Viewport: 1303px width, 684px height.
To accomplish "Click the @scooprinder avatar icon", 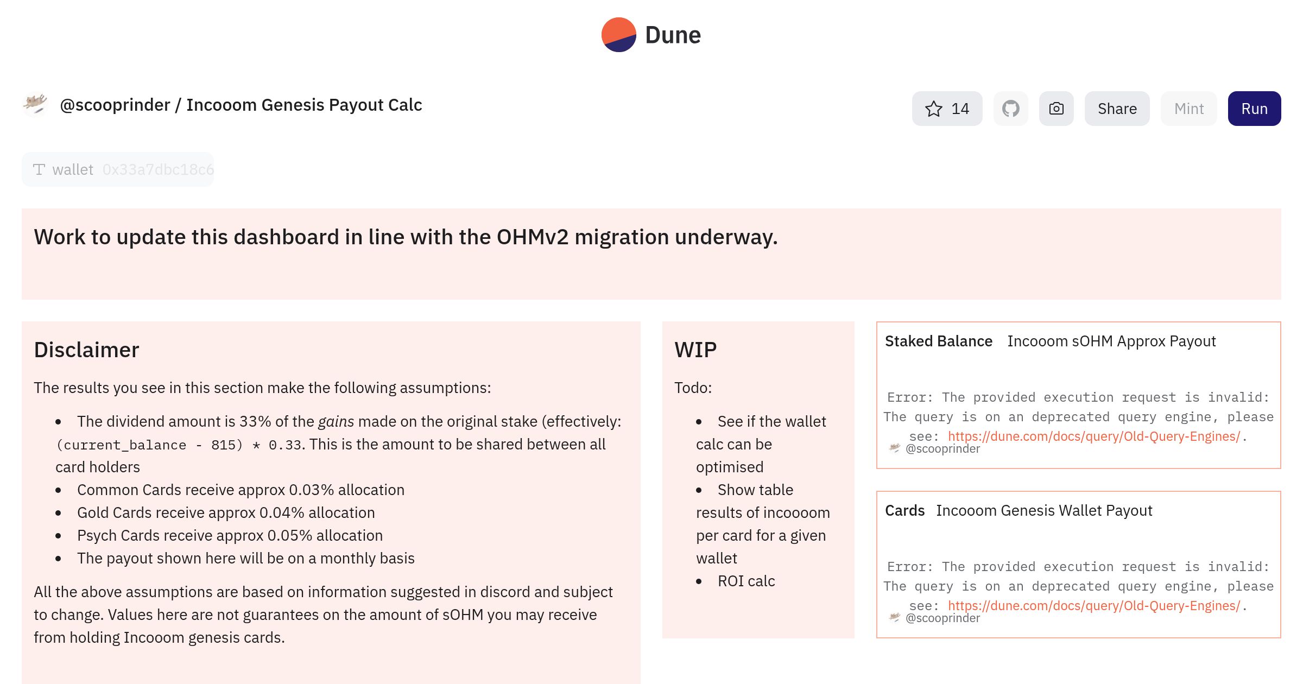I will click(35, 104).
